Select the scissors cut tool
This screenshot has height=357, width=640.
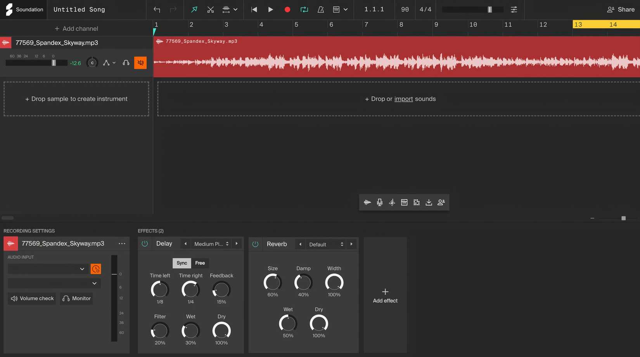(210, 10)
